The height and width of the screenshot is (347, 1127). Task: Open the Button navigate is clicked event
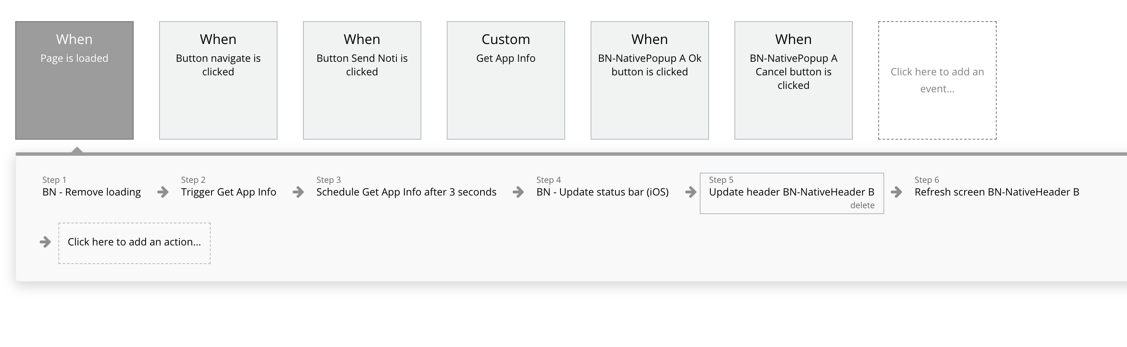[x=218, y=80]
